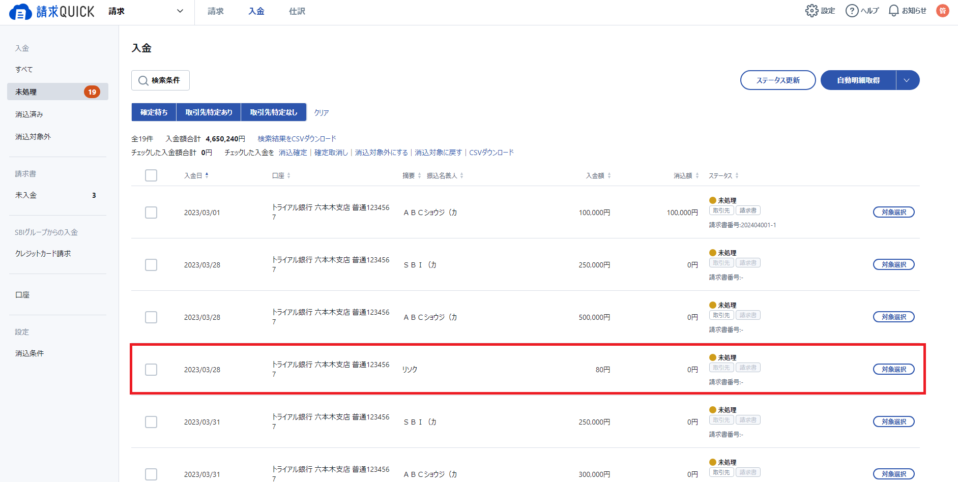The width and height of the screenshot is (958, 482).
Task: Sort by 入金額 column arrows
Action: pyautogui.click(x=609, y=175)
